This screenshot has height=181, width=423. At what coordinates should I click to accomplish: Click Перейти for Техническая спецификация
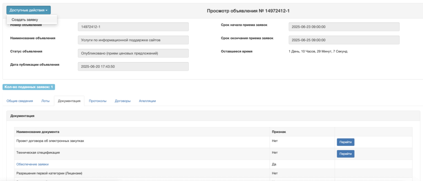[x=345, y=154]
